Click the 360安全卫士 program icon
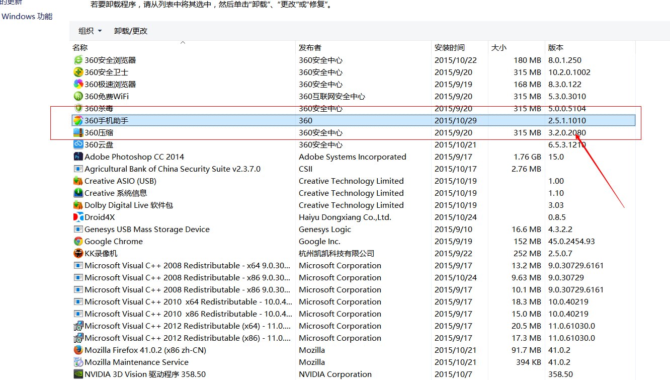The height and width of the screenshot is (380, 670). 78,72
